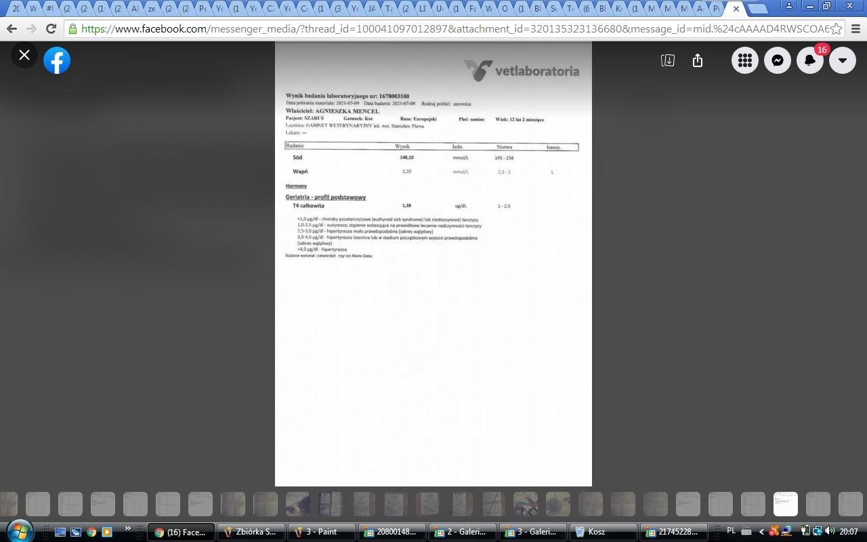Open the 'Kosz' taskbar window

point(603,532)
